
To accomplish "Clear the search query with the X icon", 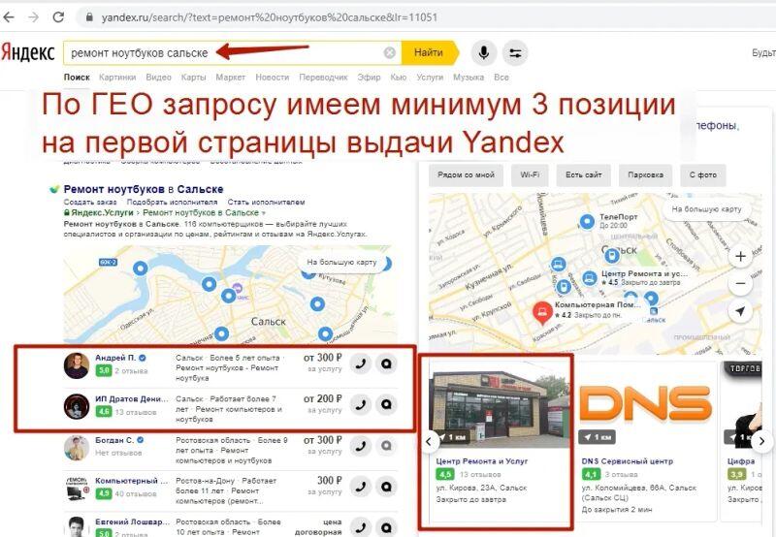I will click(x=390, y=52).
